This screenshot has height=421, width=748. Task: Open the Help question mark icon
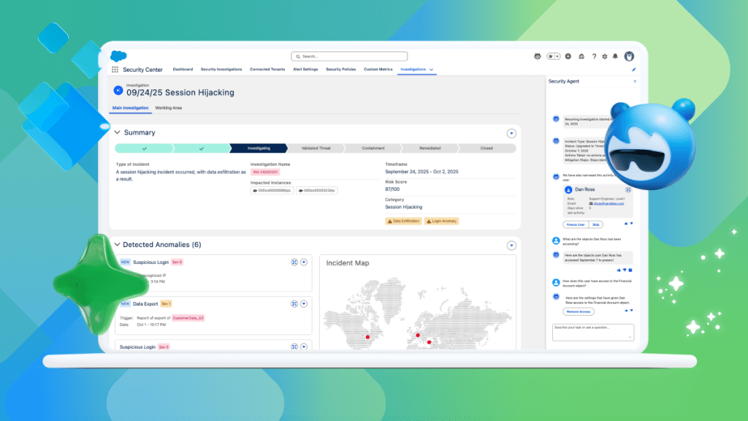coord(595,56)
